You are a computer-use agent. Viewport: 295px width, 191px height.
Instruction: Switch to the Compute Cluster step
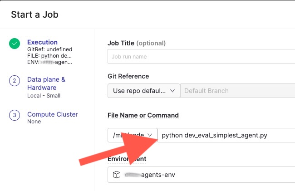[x=52, y=114]
